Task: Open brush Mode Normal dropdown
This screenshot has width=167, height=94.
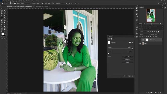Action: click(26, 4)
